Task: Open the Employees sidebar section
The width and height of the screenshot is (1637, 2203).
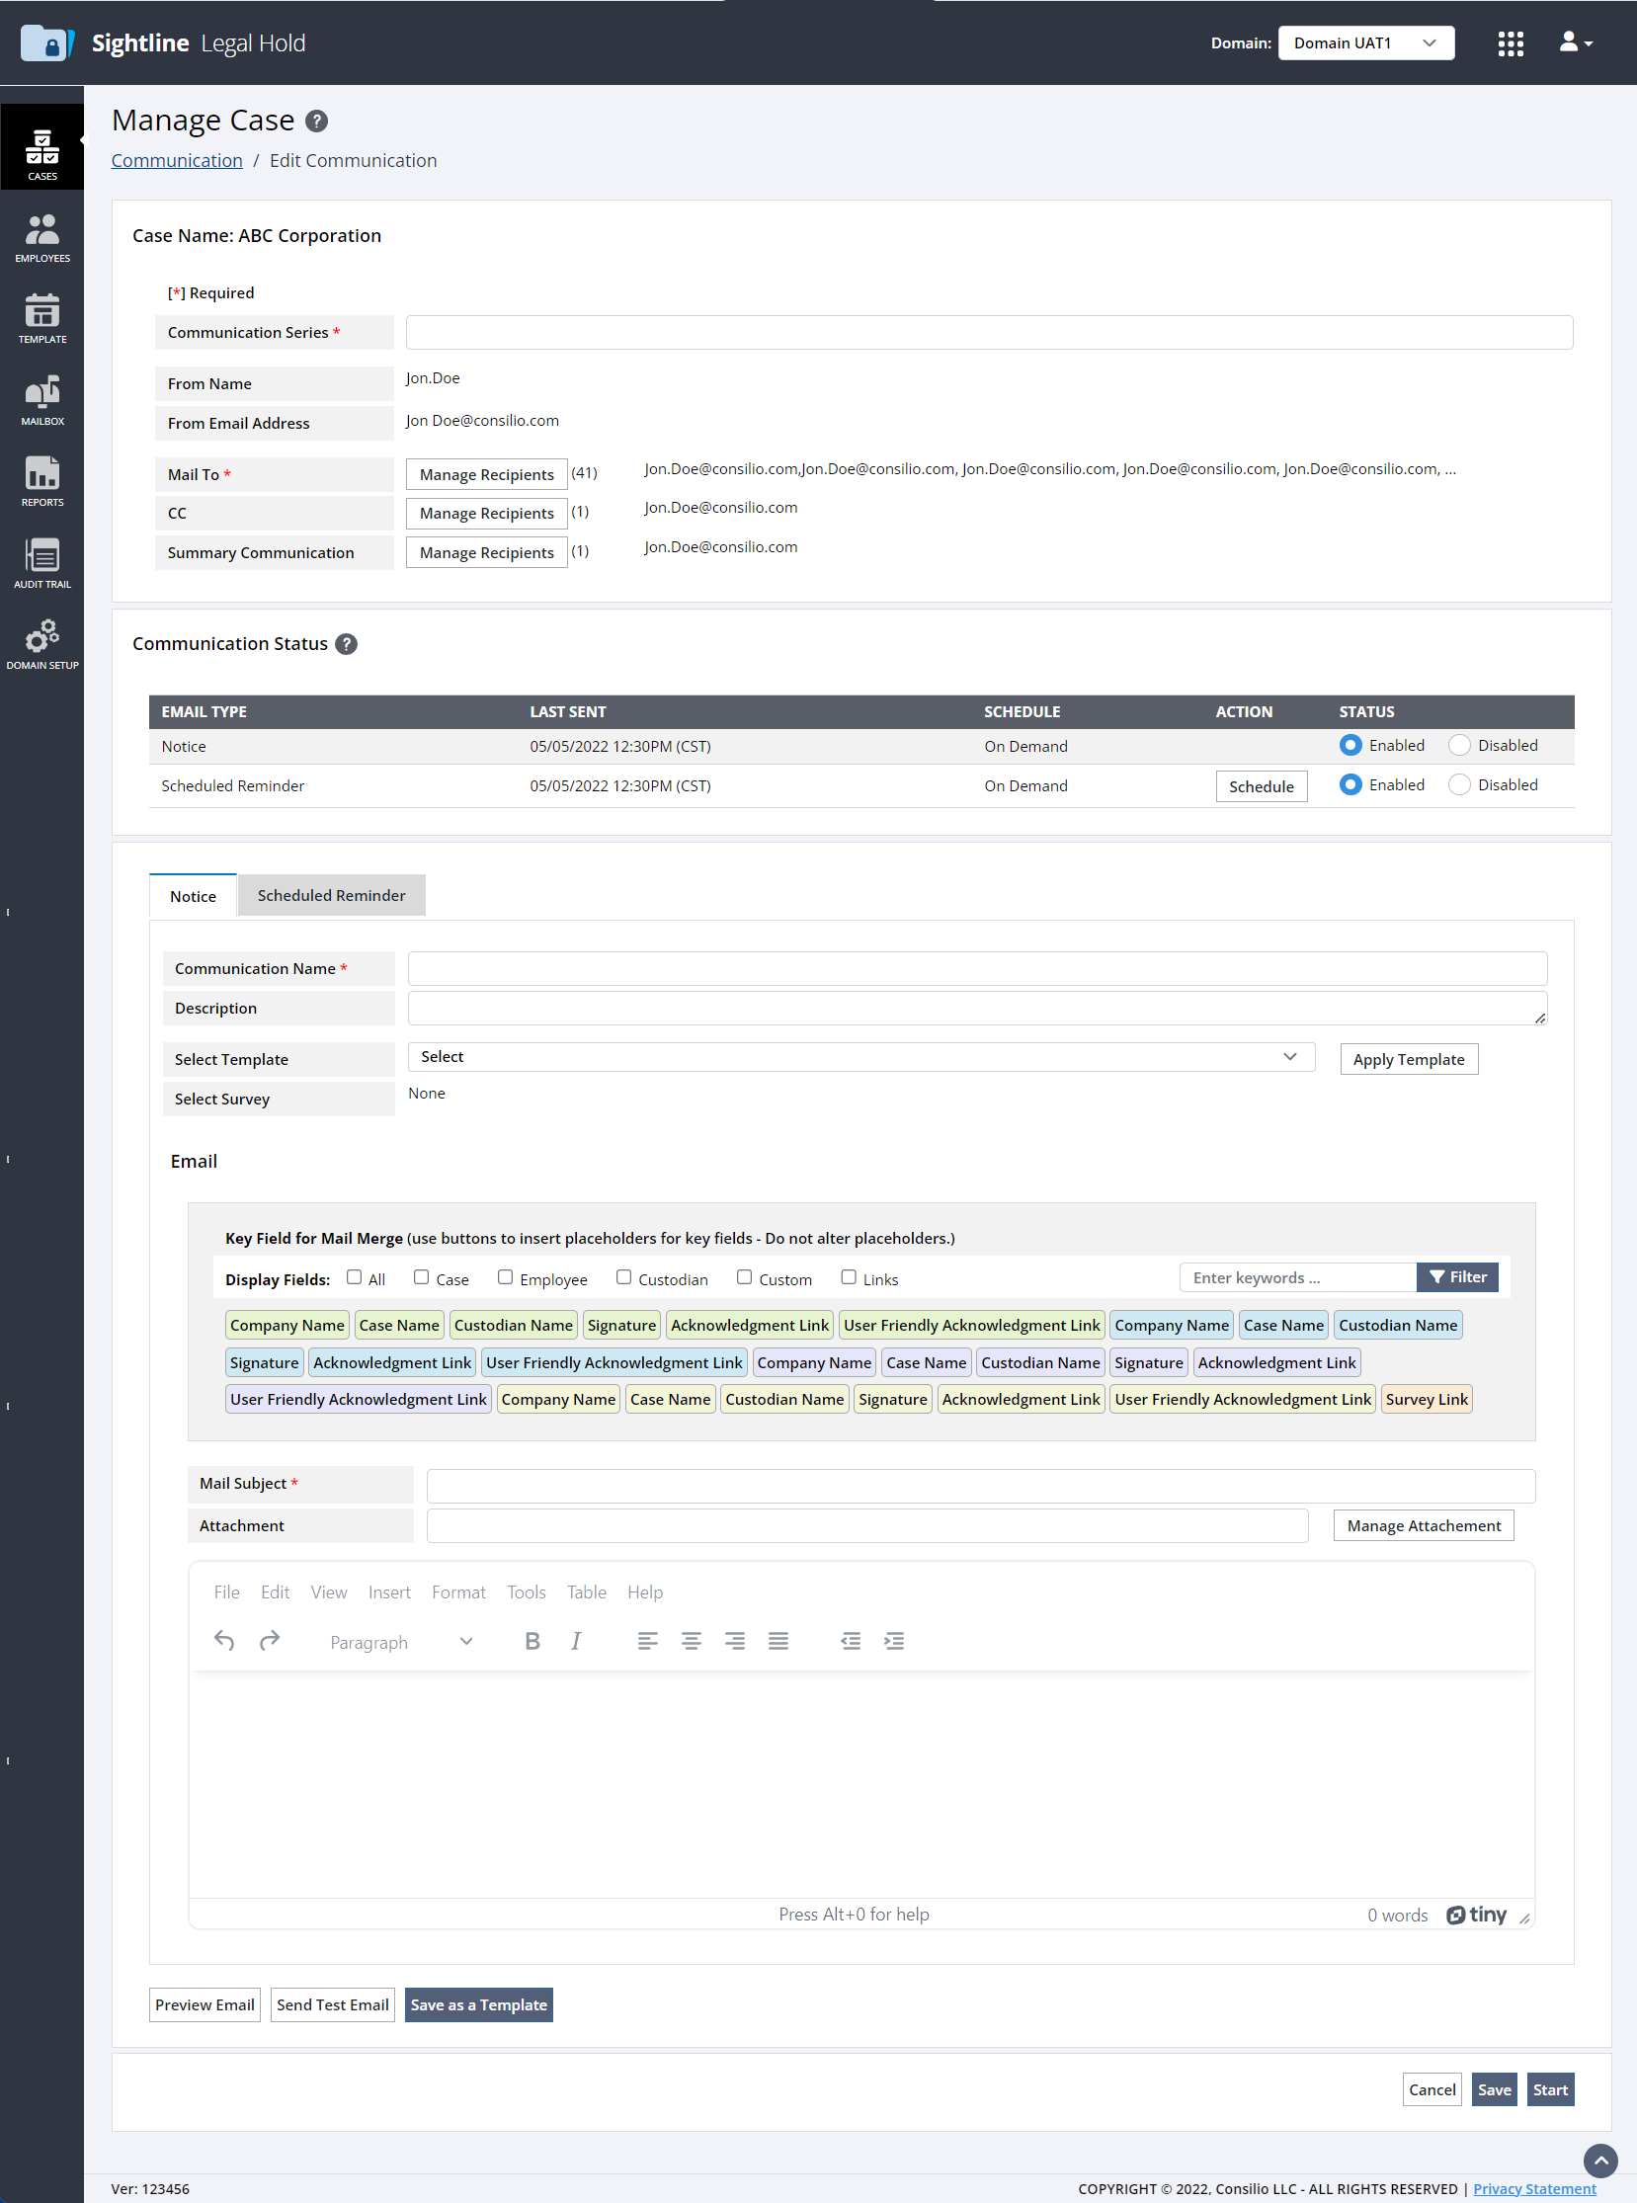Action: [x=41, y=238]
